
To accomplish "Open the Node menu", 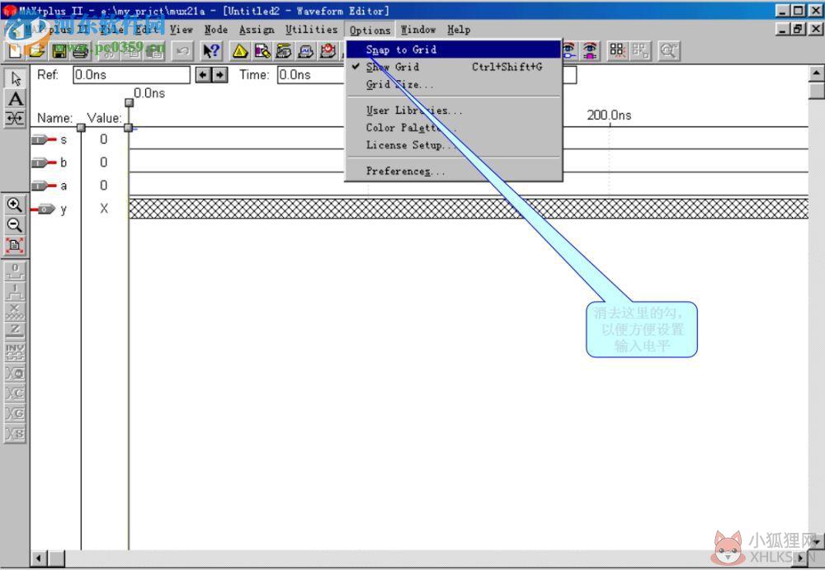I will point(216,30).
